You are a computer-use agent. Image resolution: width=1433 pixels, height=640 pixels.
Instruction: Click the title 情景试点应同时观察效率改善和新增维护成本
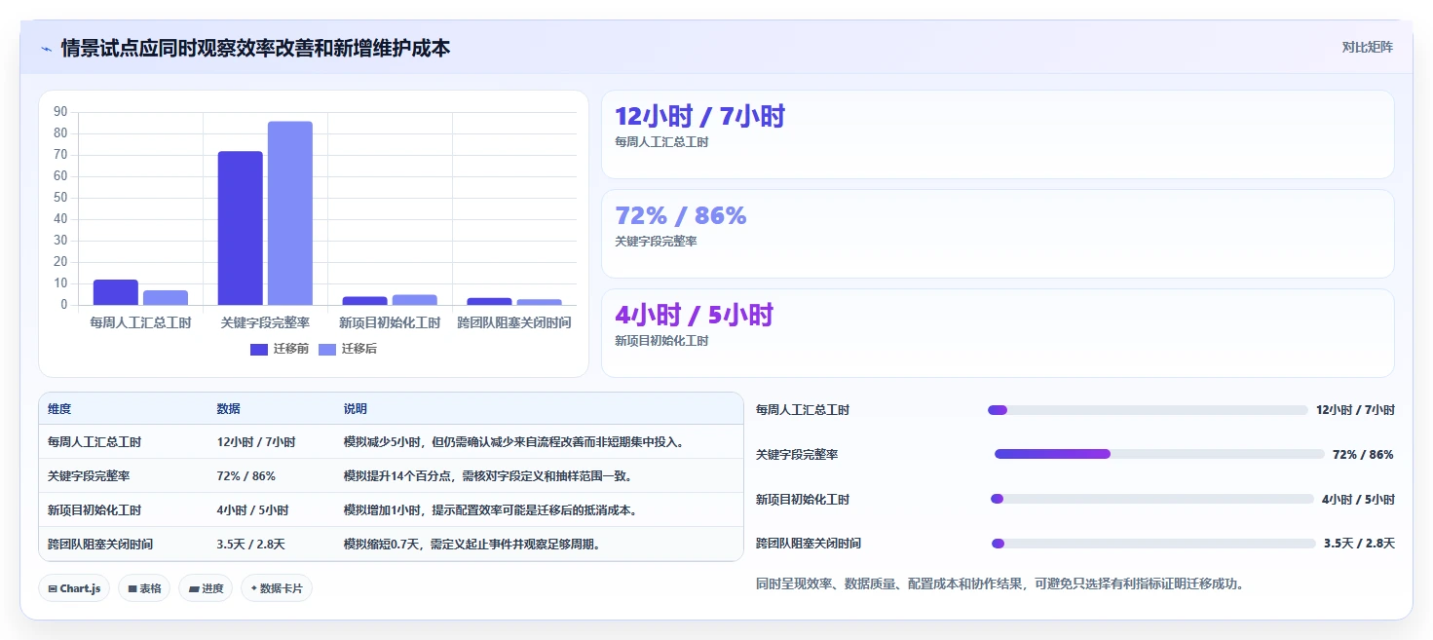pos(255,48)
